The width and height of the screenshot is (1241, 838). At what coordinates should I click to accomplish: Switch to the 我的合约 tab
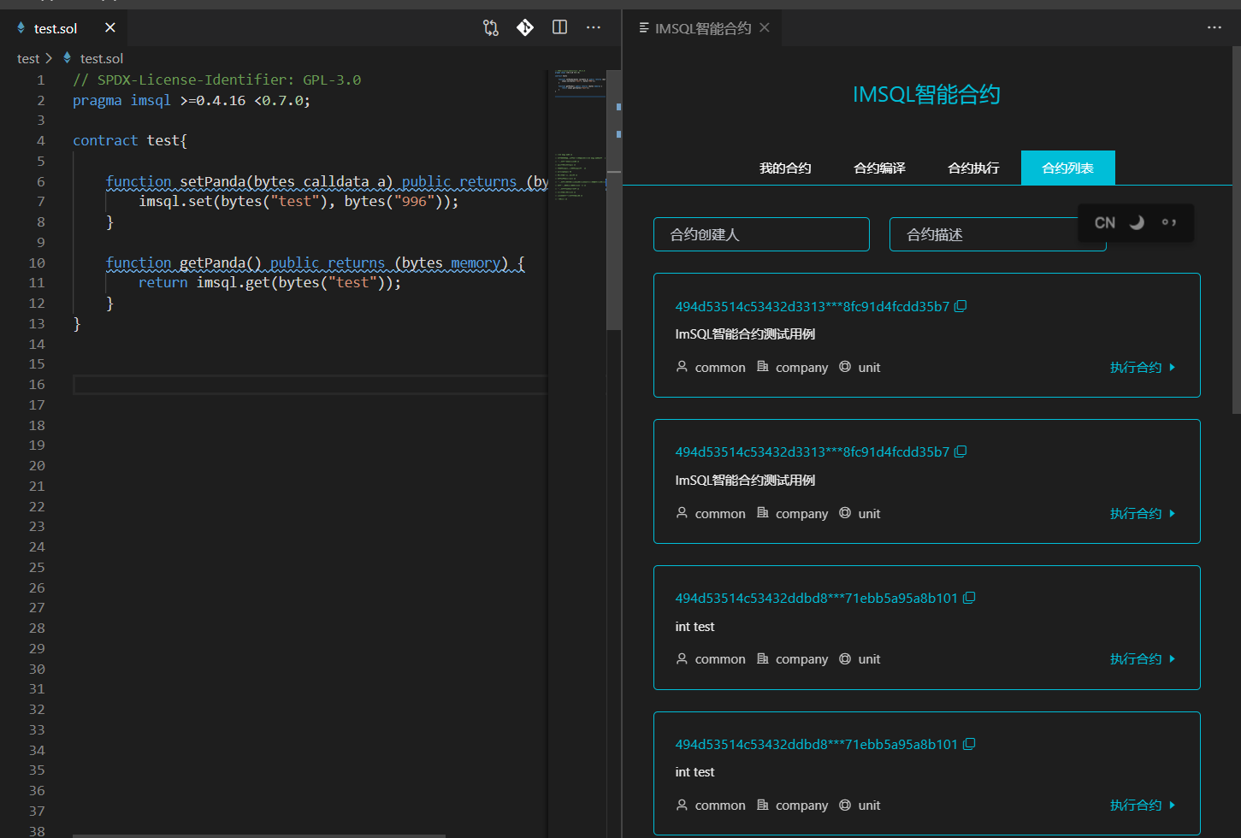coord(785,168)
